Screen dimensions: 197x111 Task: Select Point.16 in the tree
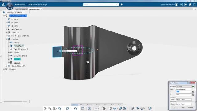[x=17, y=63]
